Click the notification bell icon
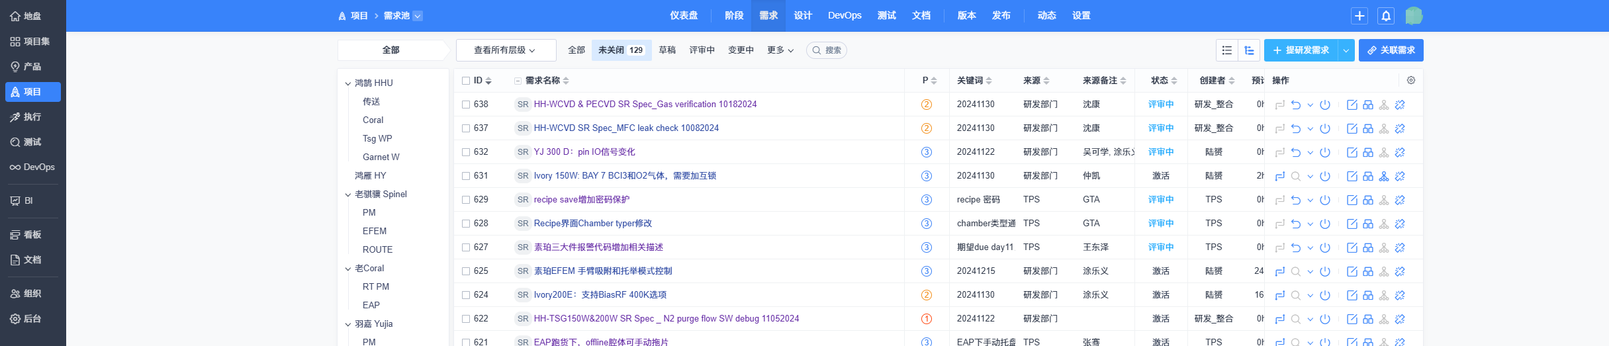 click(1386, 16)
